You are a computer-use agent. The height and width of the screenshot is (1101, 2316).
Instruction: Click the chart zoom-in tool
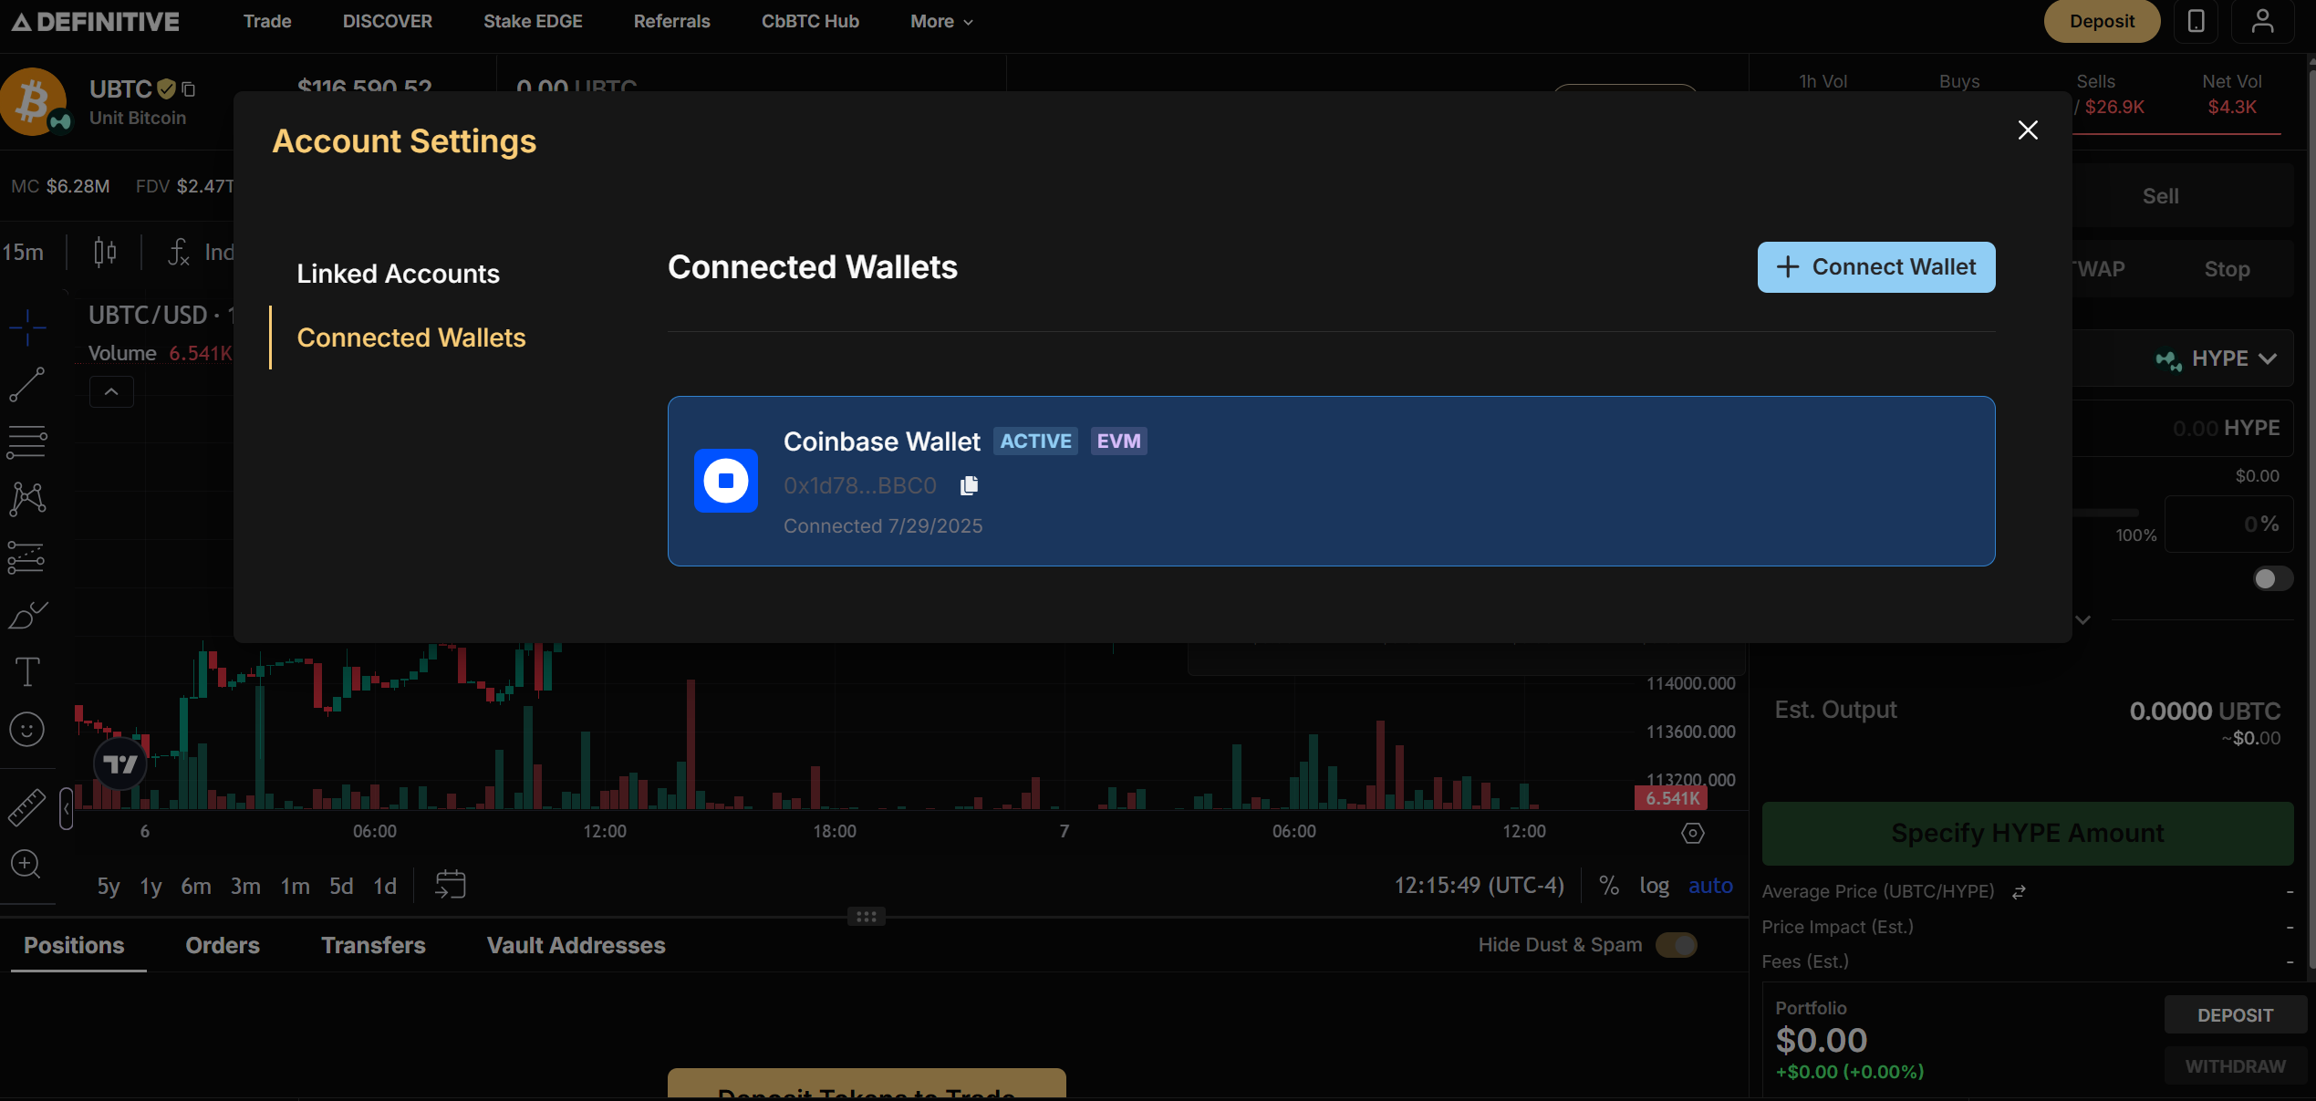(26, 863)
